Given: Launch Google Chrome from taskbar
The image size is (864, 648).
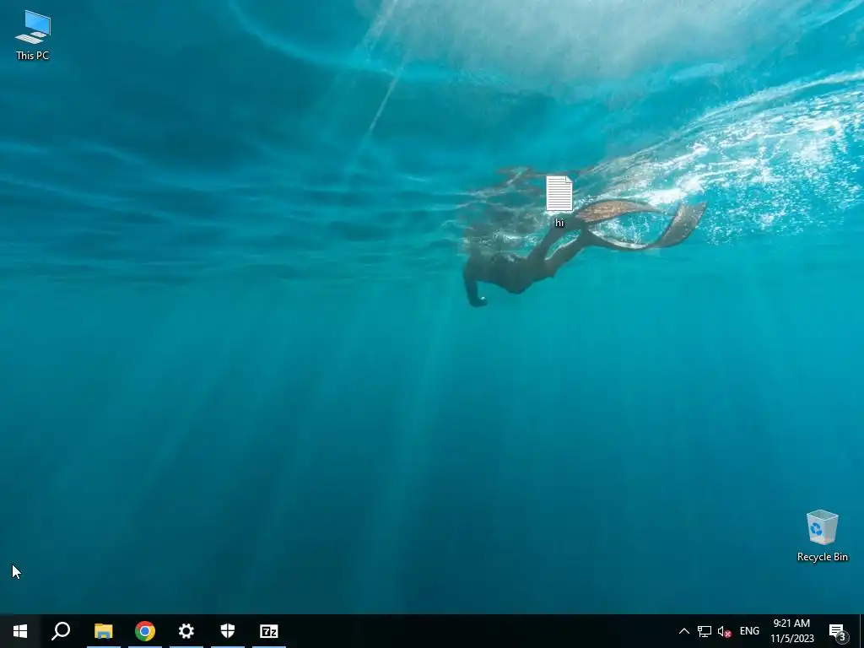Looking at the screenshot, I should (145, 631).
